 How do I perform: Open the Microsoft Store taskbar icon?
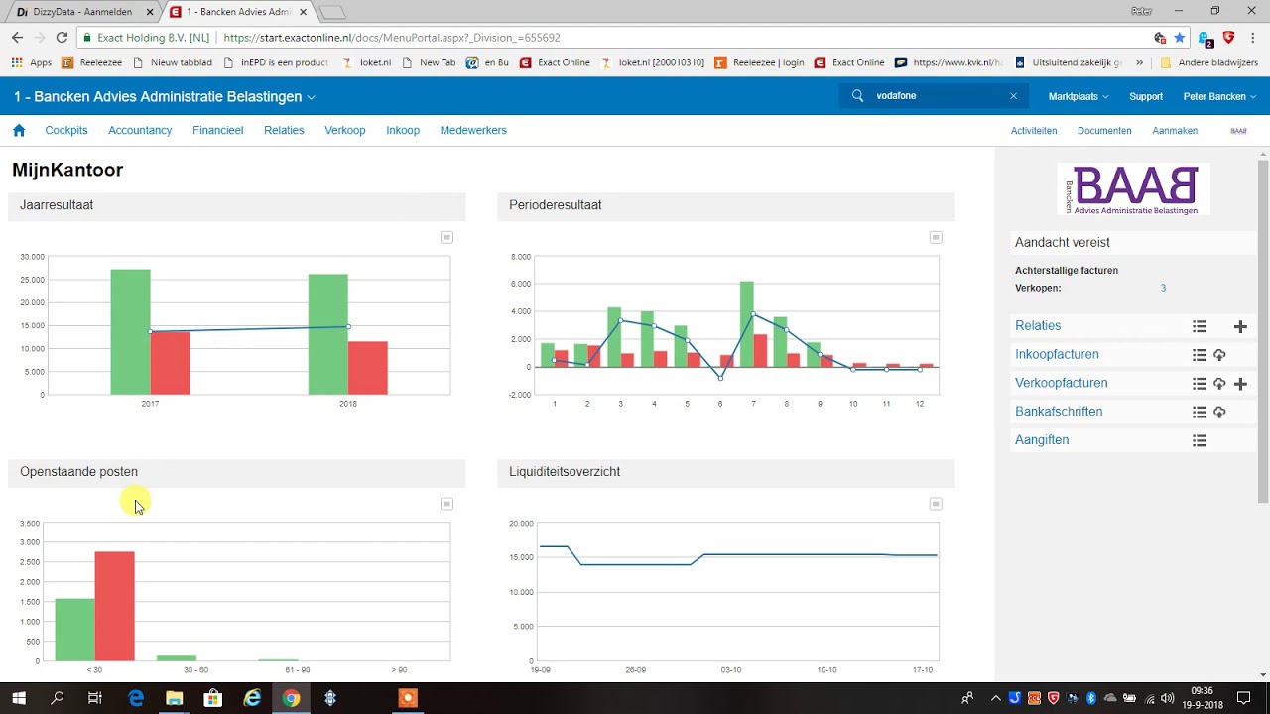click(212, 698)
